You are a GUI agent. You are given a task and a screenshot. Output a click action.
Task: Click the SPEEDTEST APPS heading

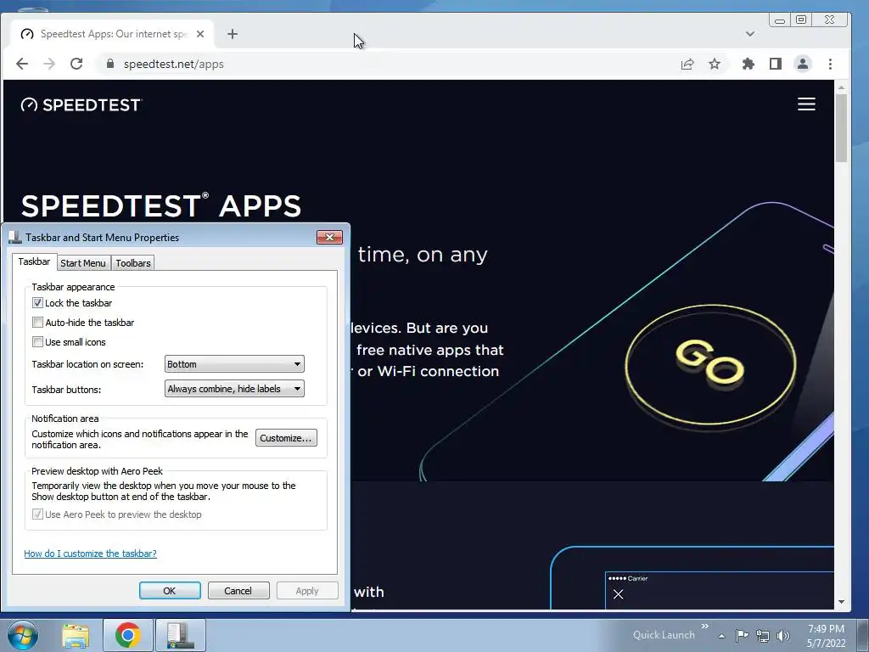tap(160, 205)
